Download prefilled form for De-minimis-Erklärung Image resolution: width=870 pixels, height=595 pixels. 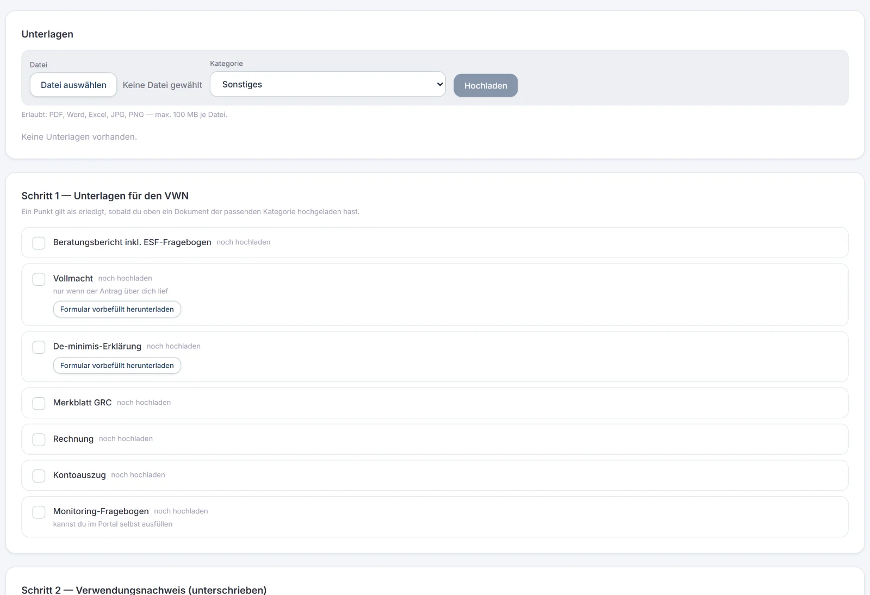tap(117, 366)
